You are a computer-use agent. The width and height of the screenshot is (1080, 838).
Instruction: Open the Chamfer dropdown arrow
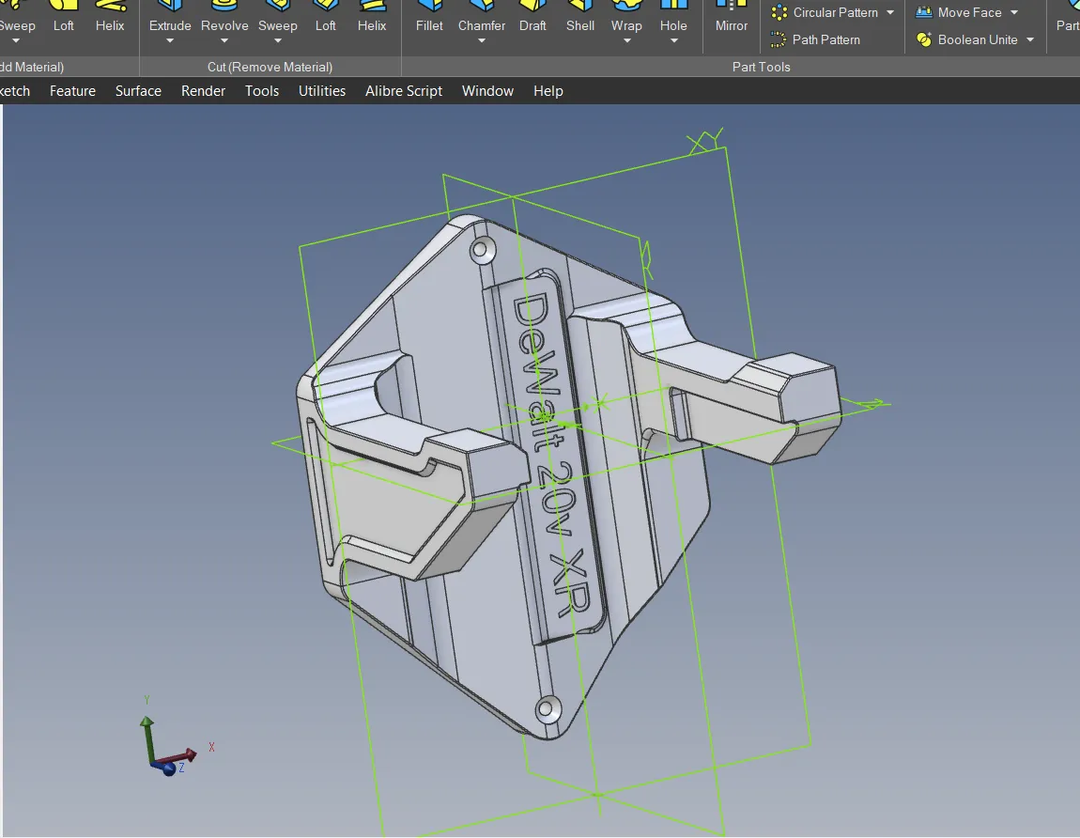coord(482,41)
